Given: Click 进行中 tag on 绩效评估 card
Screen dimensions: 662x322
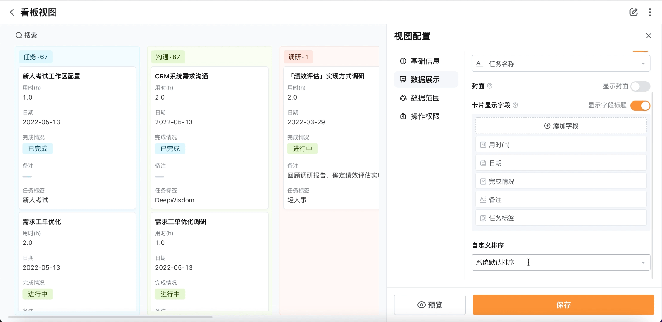Looking at the screenshot, I should (x=302, y=149).
